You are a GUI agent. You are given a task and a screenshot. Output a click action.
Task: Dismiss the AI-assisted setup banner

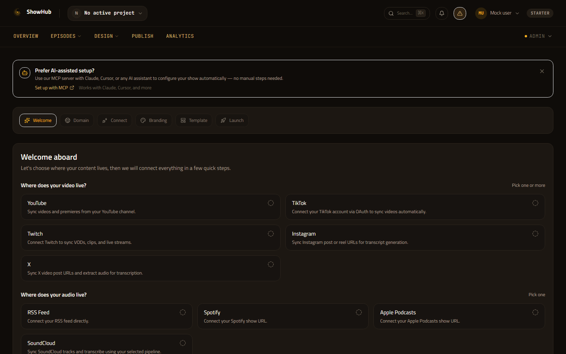click(x=542, y=71)
